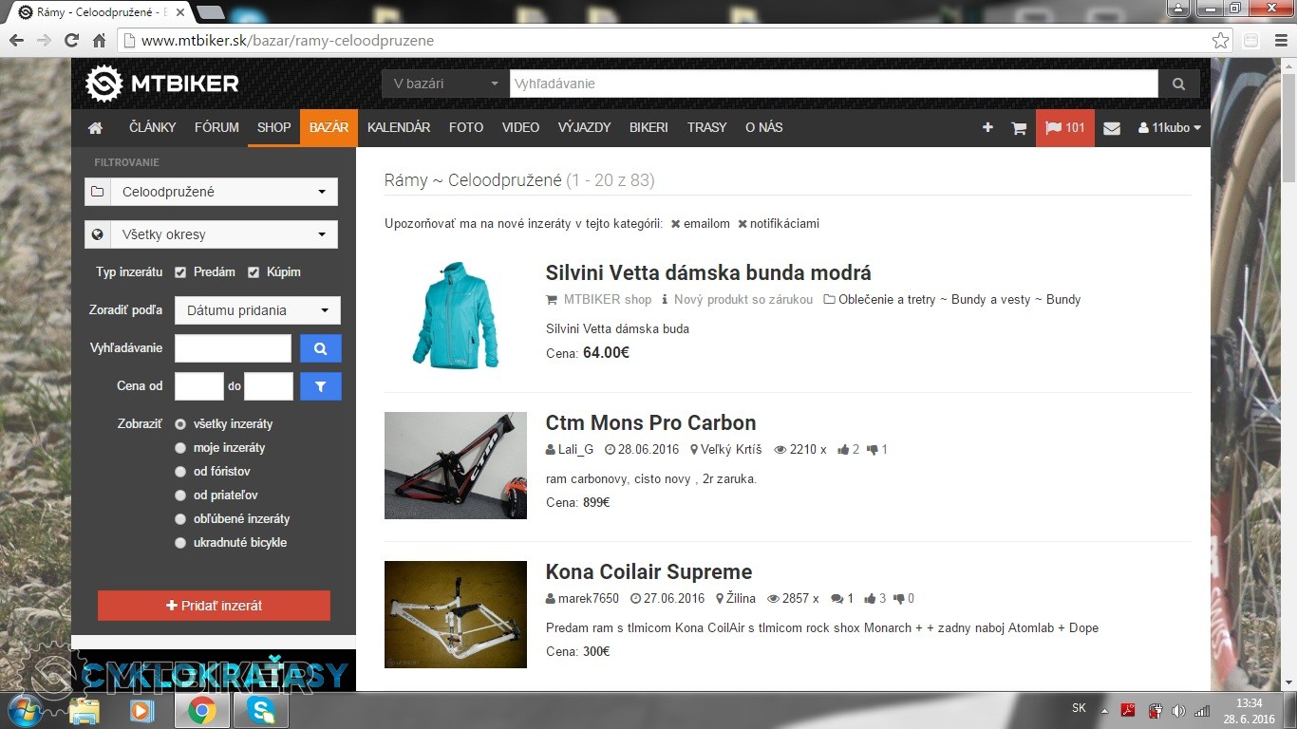Click the home icon in navigation bar
The image size is (1297, 729).
click(x=95, y=128)
